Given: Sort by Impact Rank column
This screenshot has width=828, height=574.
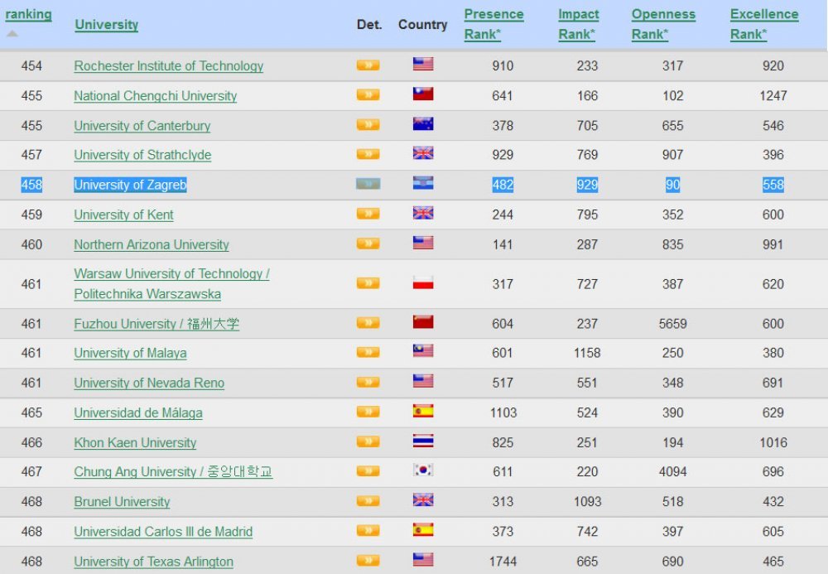Looking at the screenshot, I should click(578, 24).
